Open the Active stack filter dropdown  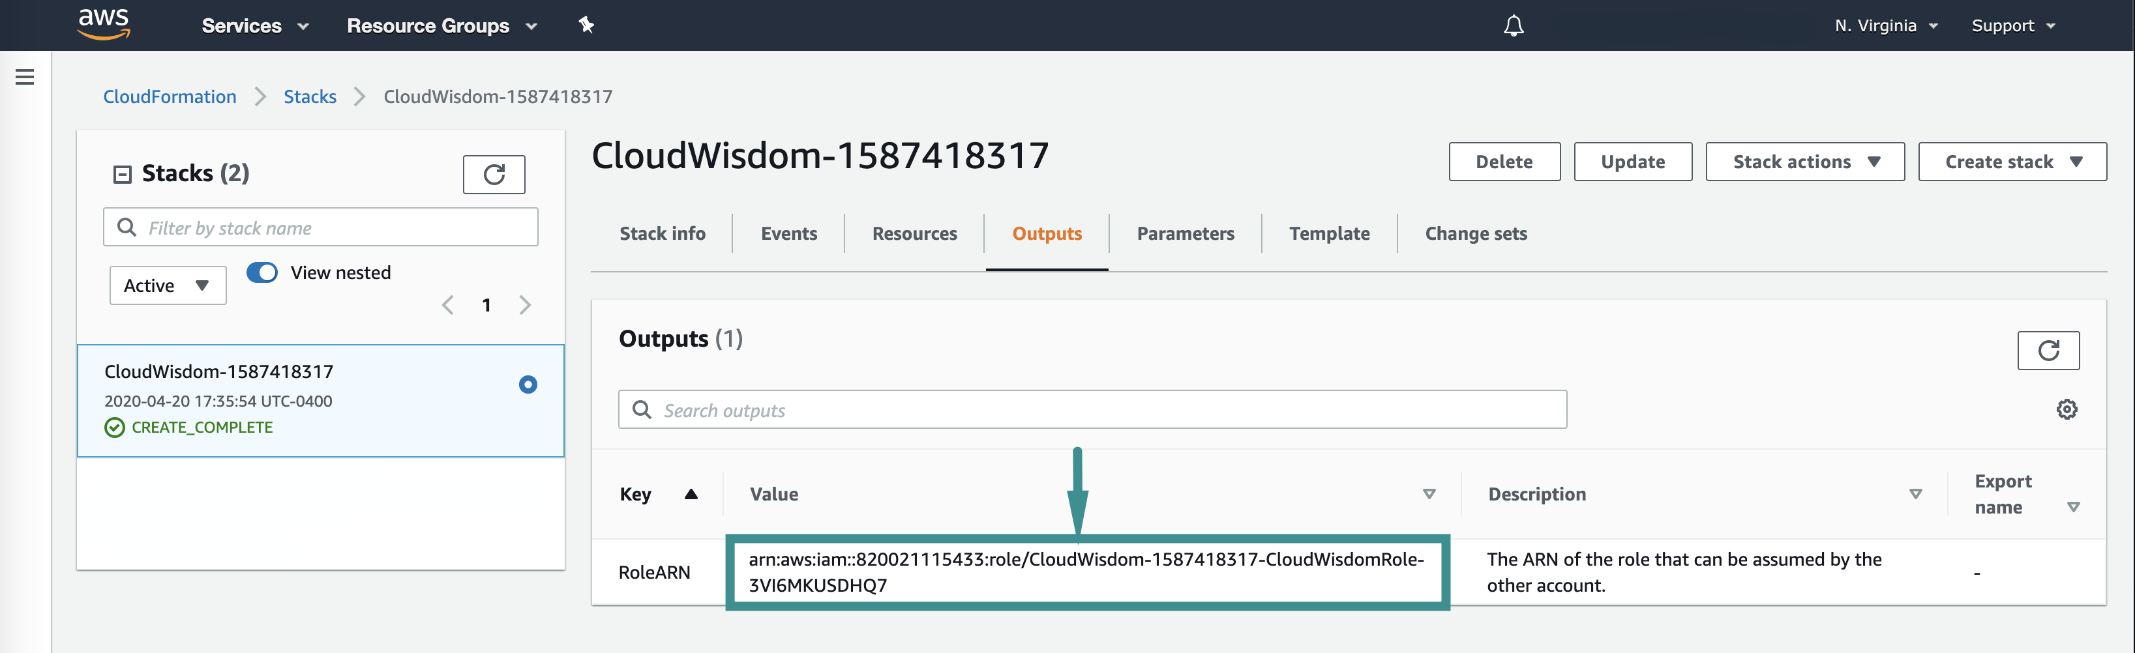click(x=168, y=285)
